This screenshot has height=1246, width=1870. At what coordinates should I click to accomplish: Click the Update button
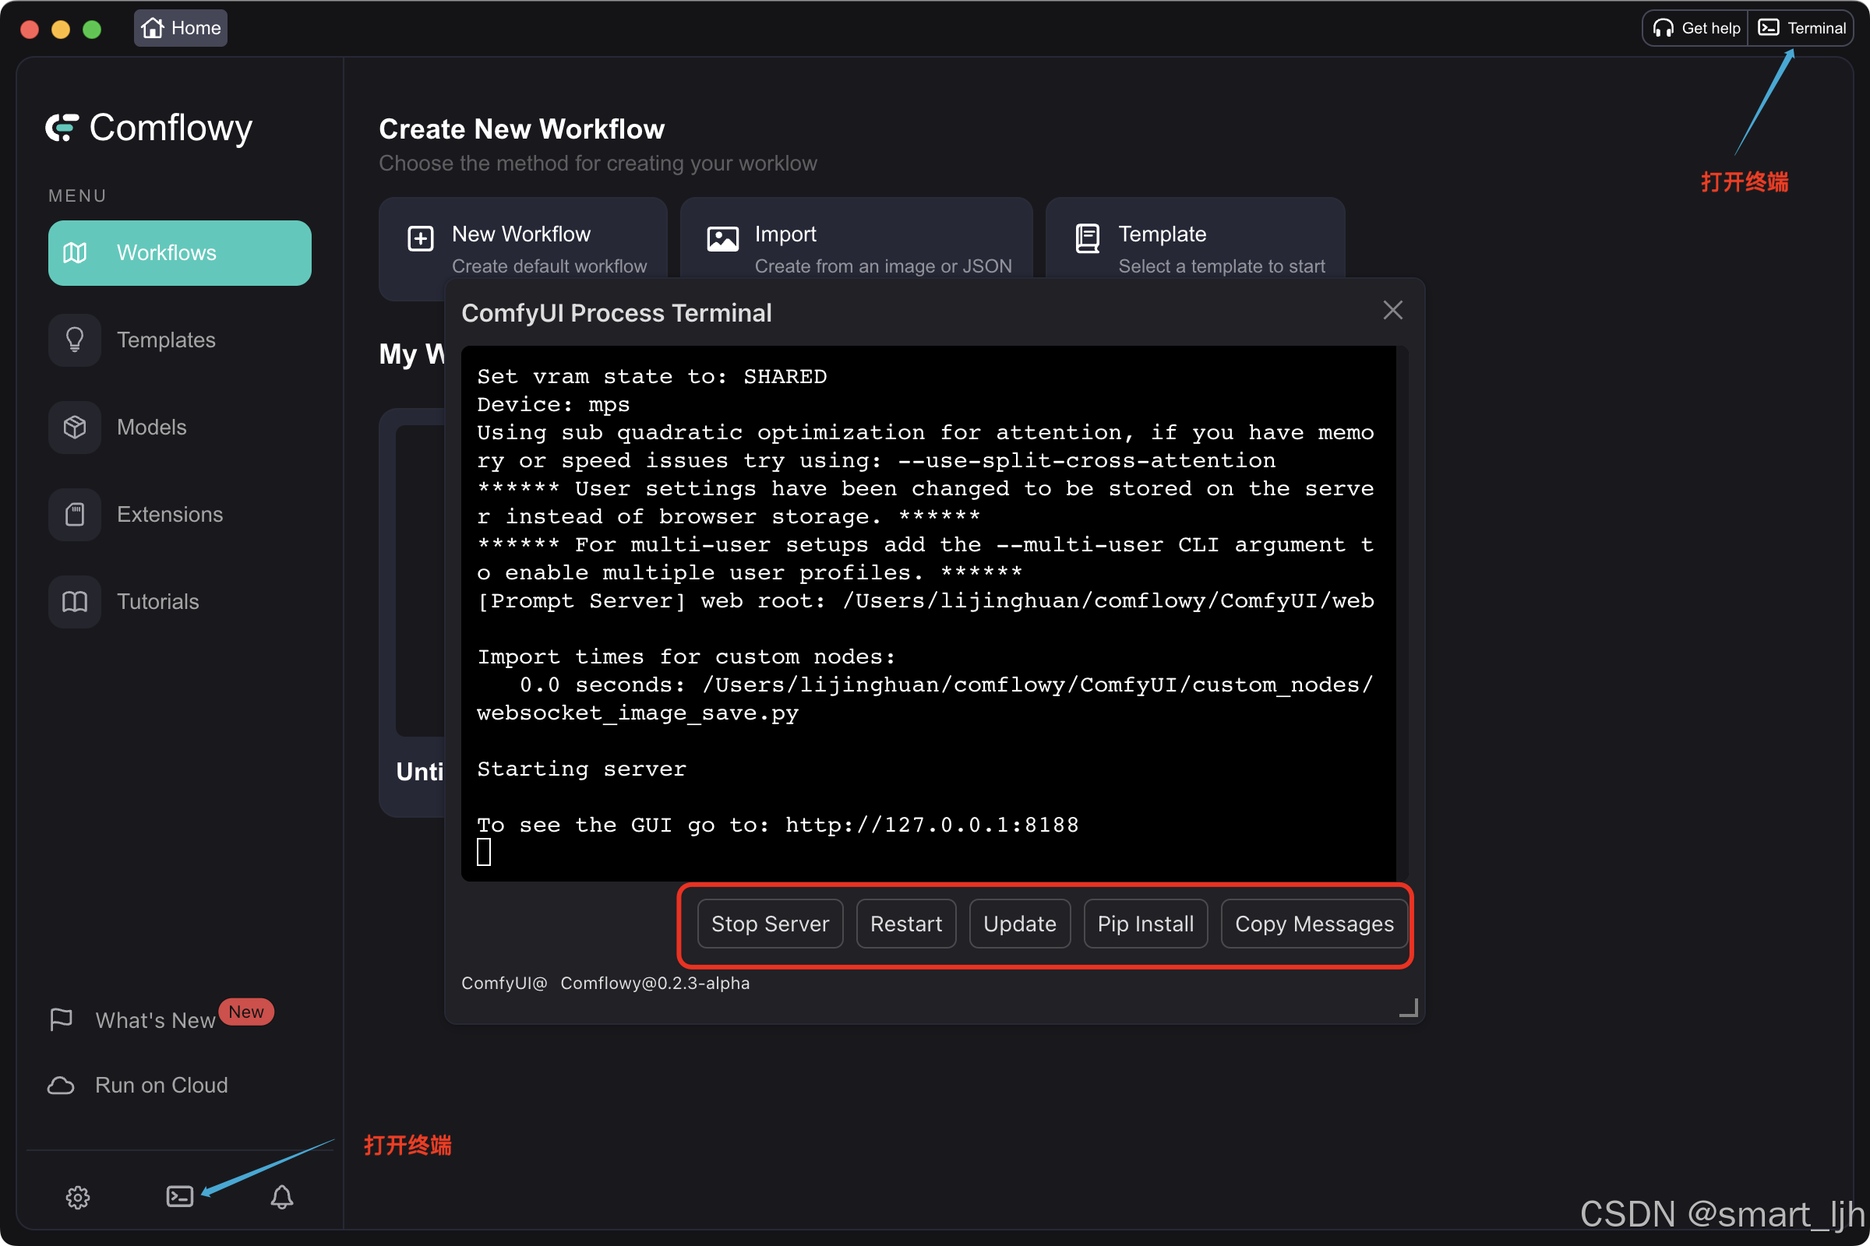(1019, 924)
